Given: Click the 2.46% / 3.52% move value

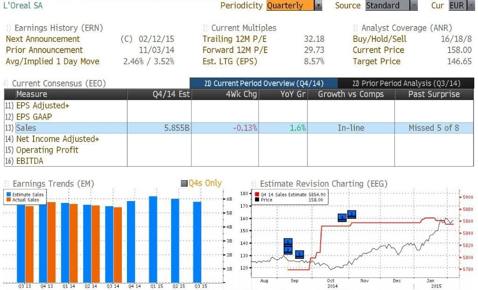Looking at the screenshot, I should point(148,61).
